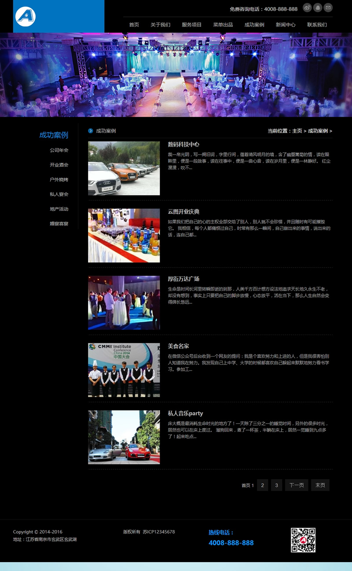Open the 美食名家 case title
This screenshot has width=352, height=571.
[178, 346]
